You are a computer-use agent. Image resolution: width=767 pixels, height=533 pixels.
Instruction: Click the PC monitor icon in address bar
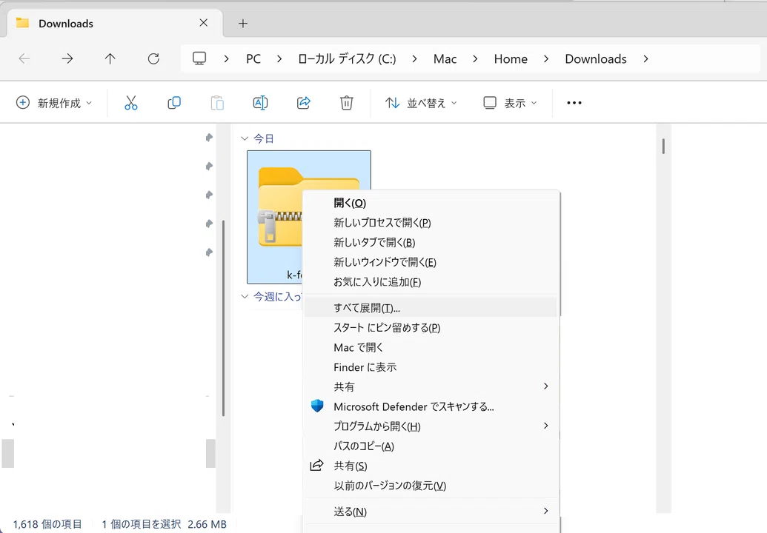[199, 58]
